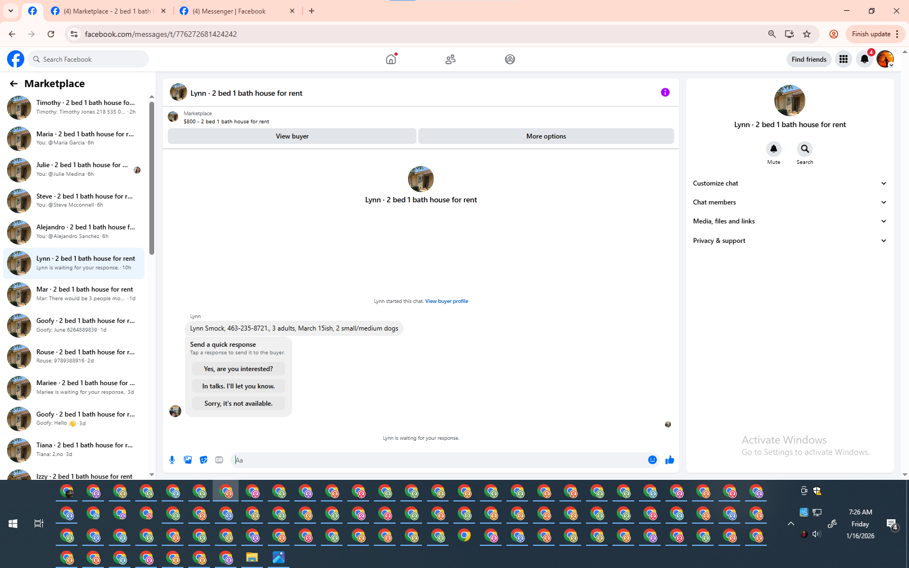Image resolution: width=909 pixels, height=568 pixels.
Task: Expand Privacy & support section
Action: click(790, 241)
